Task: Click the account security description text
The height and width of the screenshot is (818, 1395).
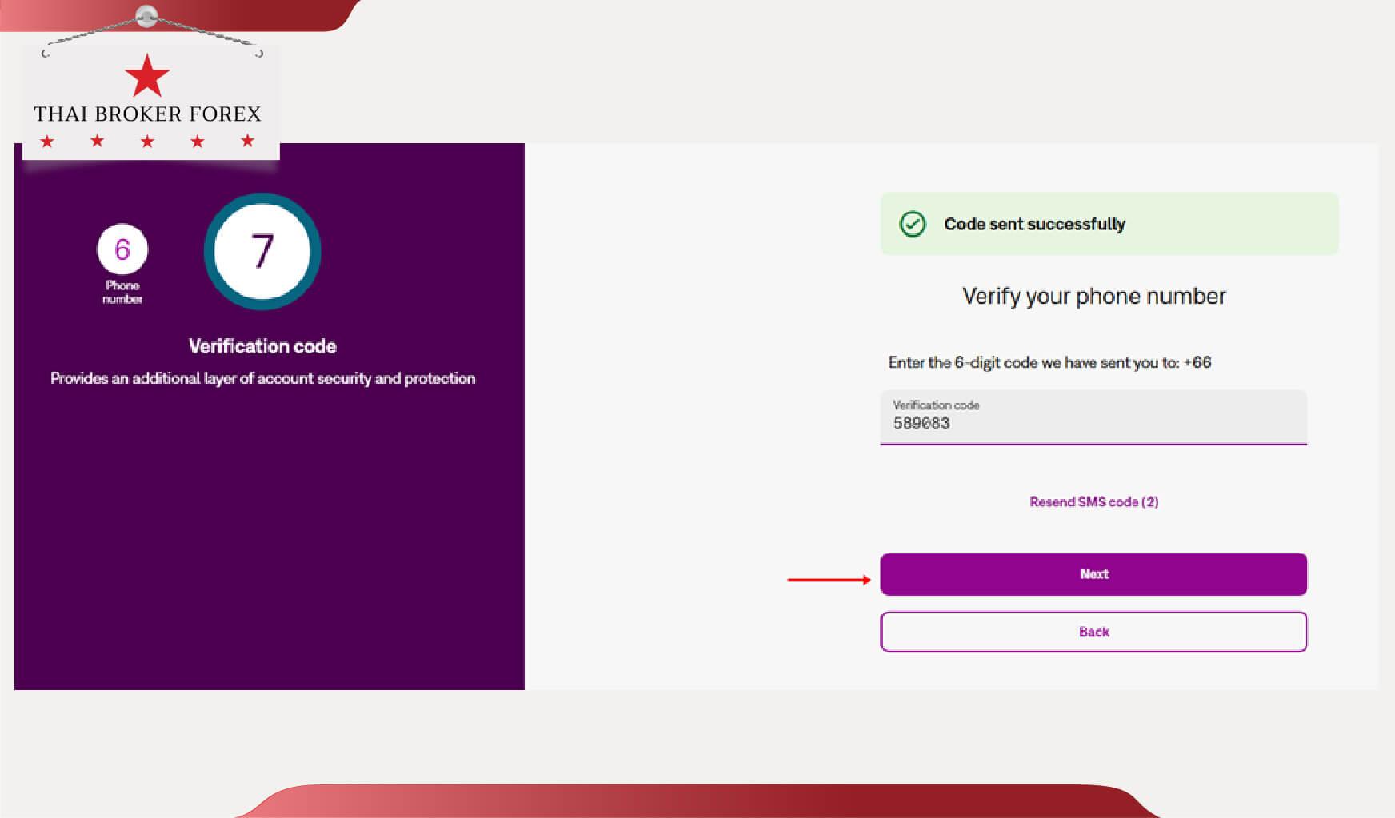Action: [262, 378]
